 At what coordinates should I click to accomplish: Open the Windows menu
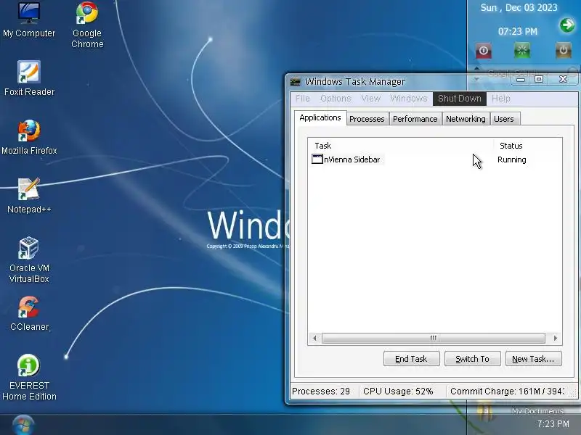(x=408, y=99)
